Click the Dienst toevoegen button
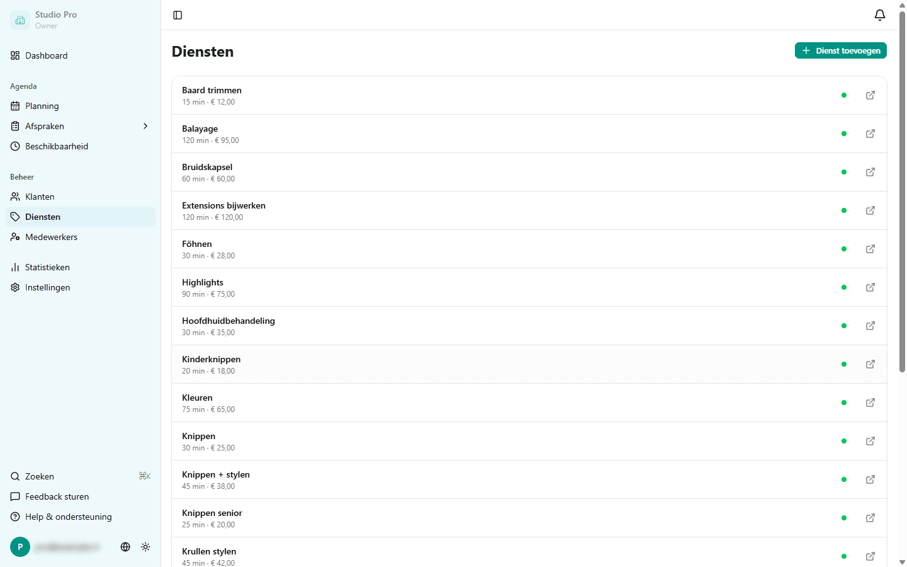 tap(841, 50)
